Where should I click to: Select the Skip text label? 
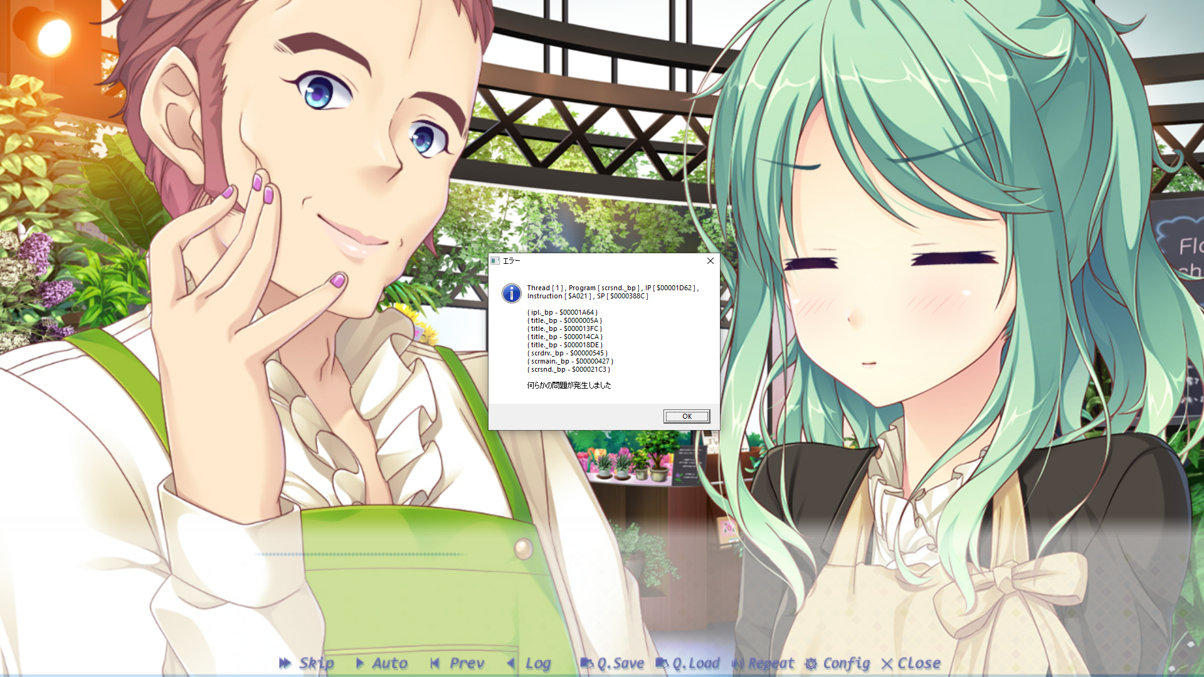[x=317, y=663]
